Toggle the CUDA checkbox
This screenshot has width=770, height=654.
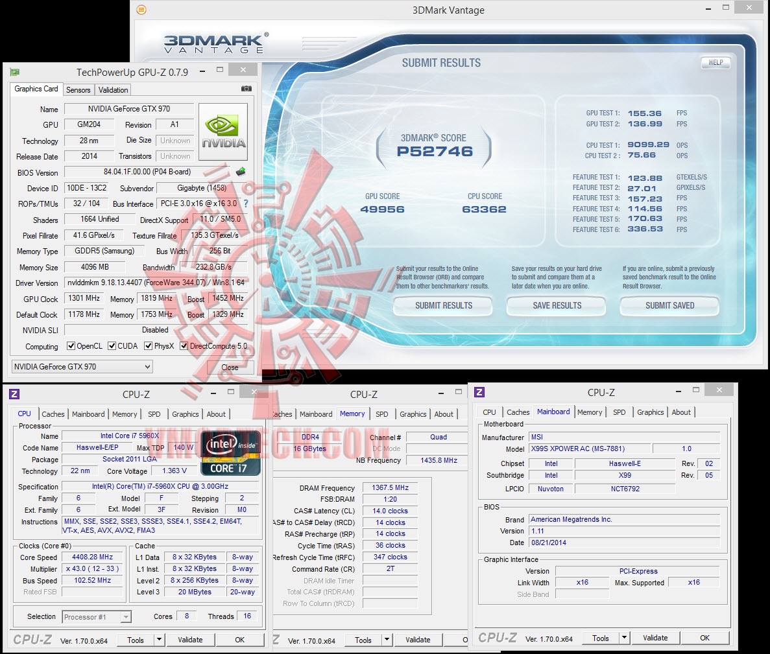112,346
